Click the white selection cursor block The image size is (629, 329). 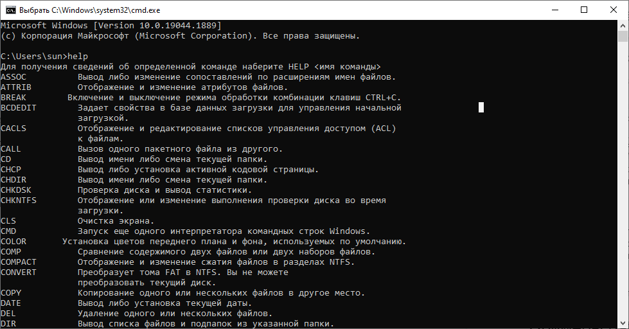[481, 107]
